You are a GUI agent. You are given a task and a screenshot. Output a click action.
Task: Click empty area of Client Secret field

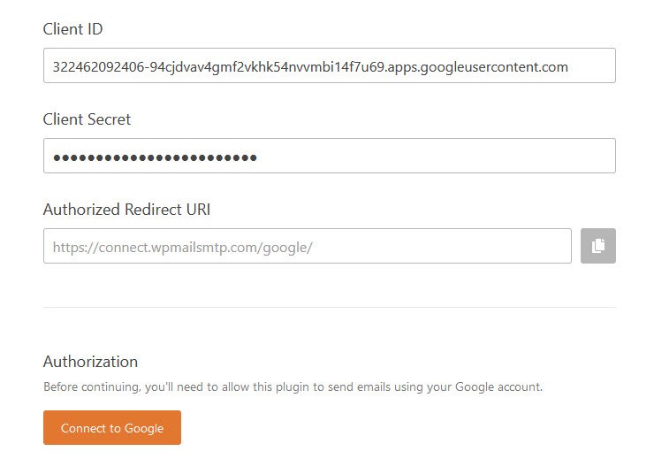pos(434,156)
